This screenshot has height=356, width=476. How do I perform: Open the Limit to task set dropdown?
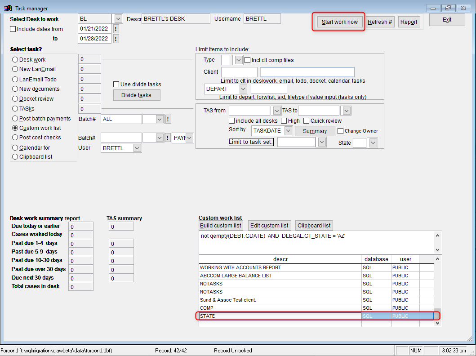tap(322, 142)
